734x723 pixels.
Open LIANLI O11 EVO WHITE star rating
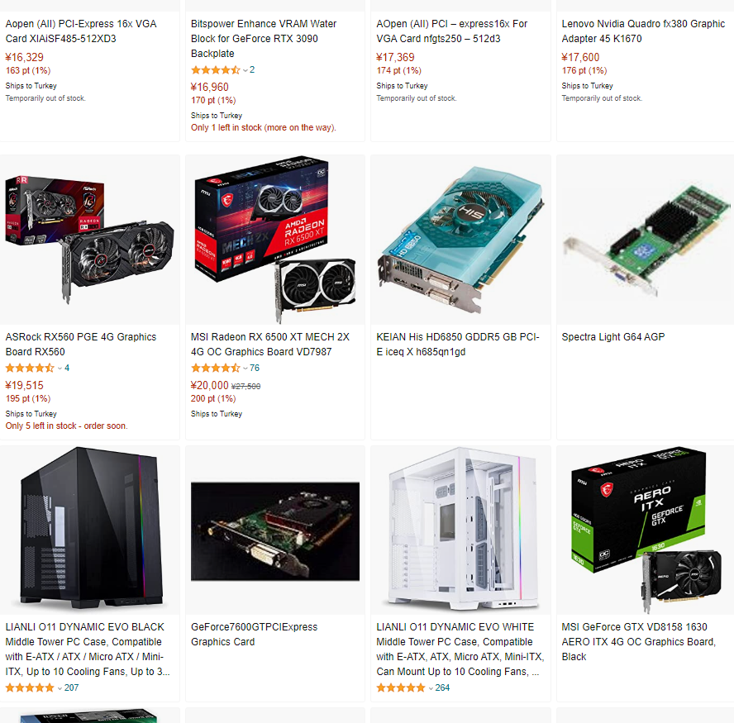(401, 688)
